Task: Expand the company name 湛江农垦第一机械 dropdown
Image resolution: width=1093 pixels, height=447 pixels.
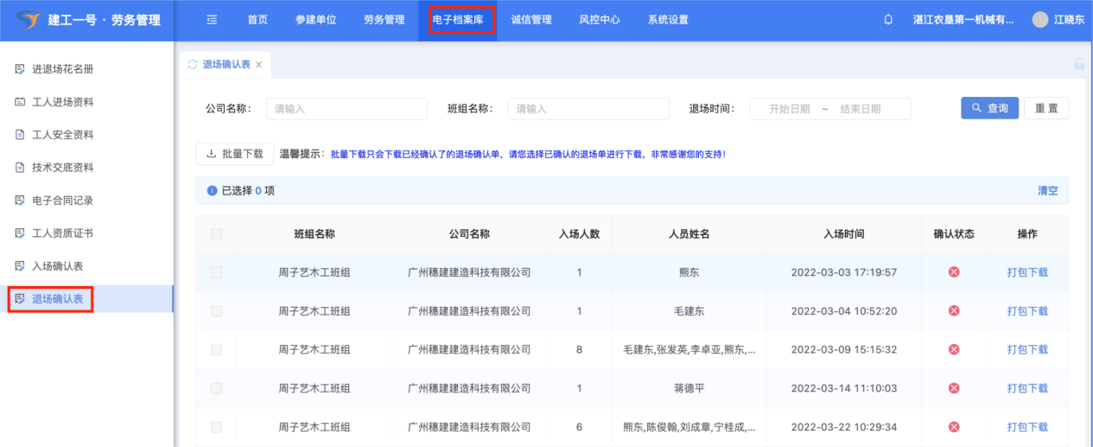Action: [963, 20]
